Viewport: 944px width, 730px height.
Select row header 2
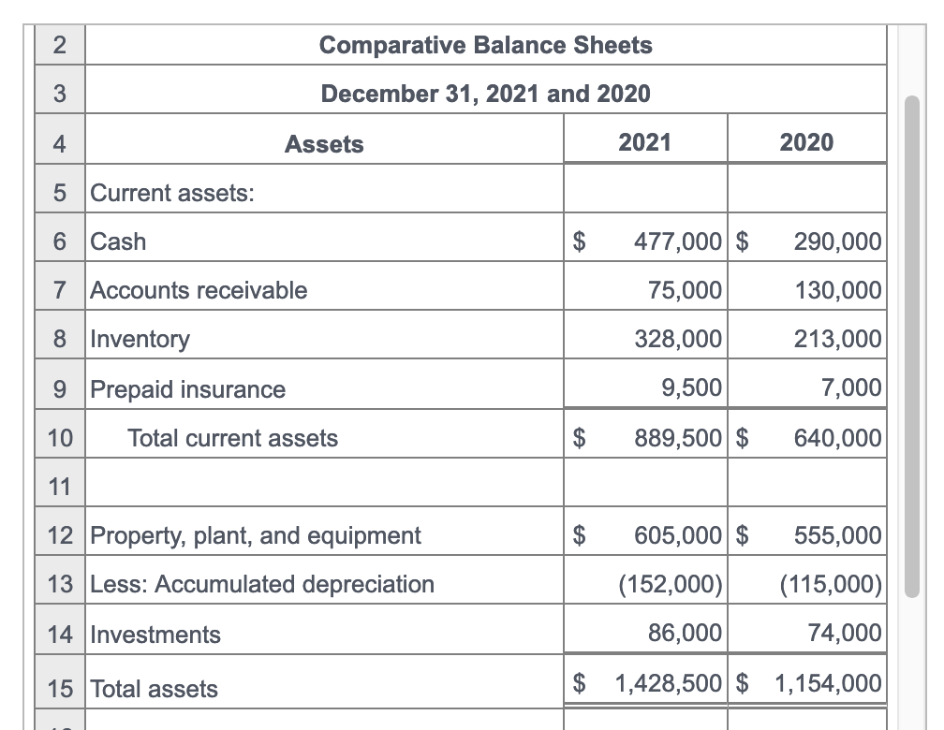click(58, 44)
